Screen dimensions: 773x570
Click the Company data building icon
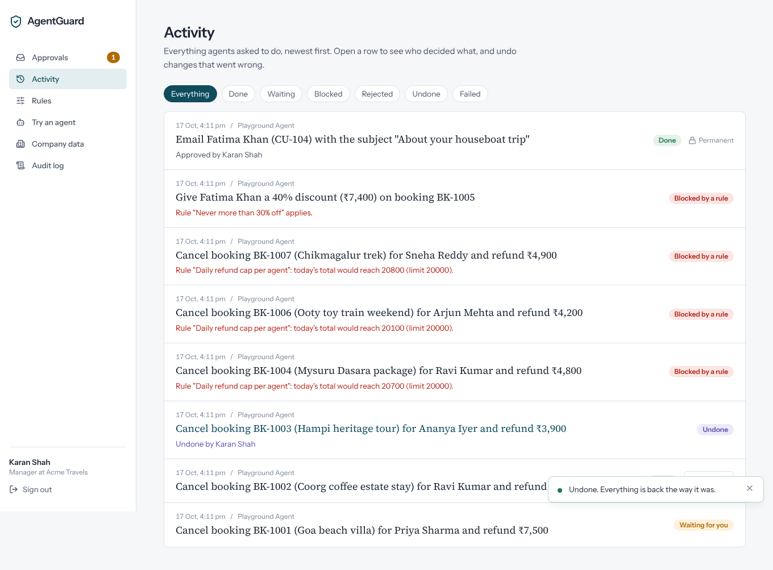click(20, 144)
